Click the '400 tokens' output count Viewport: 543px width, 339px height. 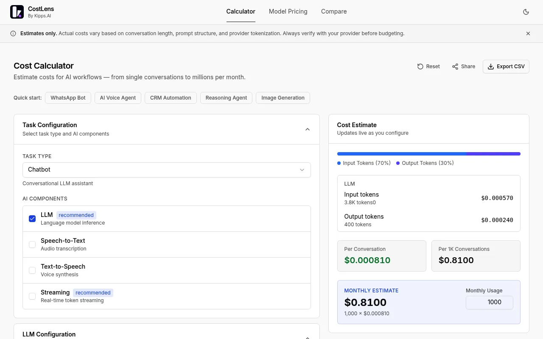point(358,225)
